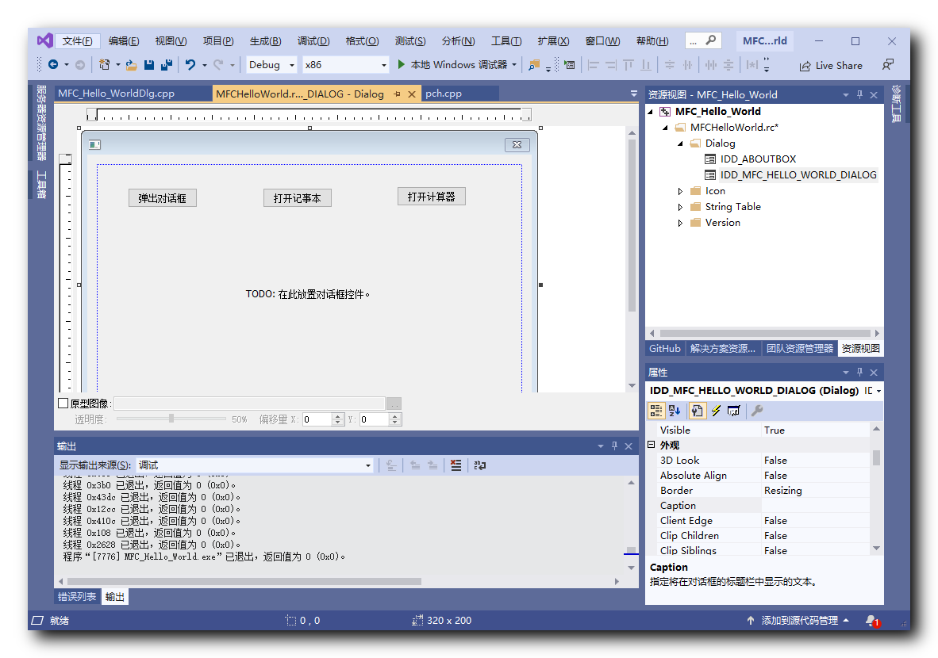Sort properties alphabetically in Properties panel
The width and height of the screenshot is (938, 658).
pos(673,411)
